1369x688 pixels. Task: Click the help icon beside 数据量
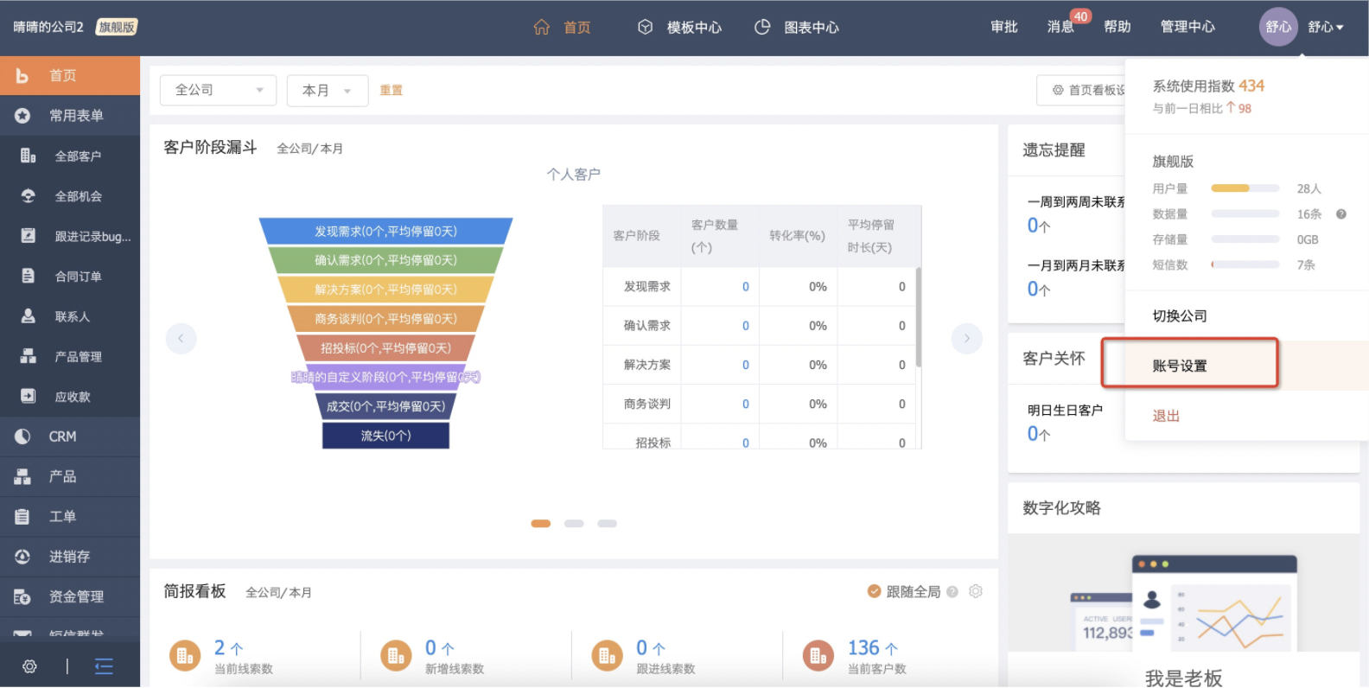[1341, 214]
